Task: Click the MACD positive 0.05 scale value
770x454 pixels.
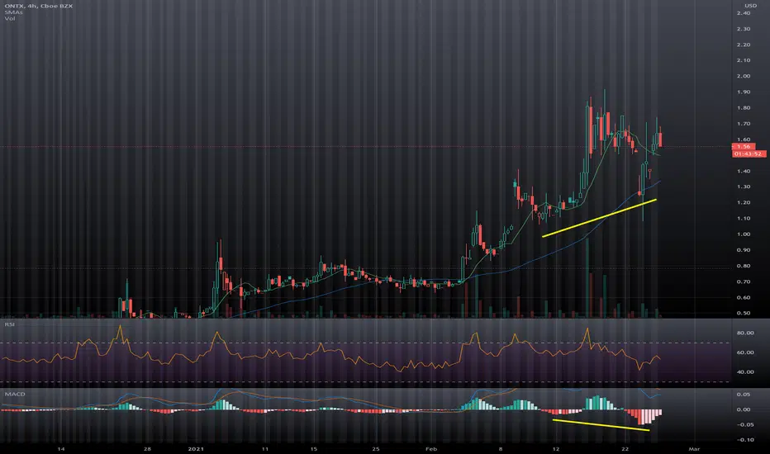Action: pyautogui.click(x=744, y=394)
